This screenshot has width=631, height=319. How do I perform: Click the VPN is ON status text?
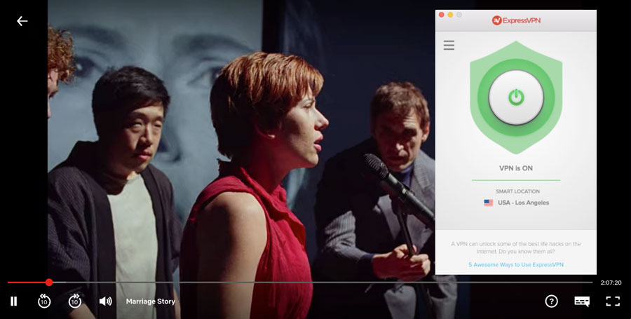pos(516,168)
